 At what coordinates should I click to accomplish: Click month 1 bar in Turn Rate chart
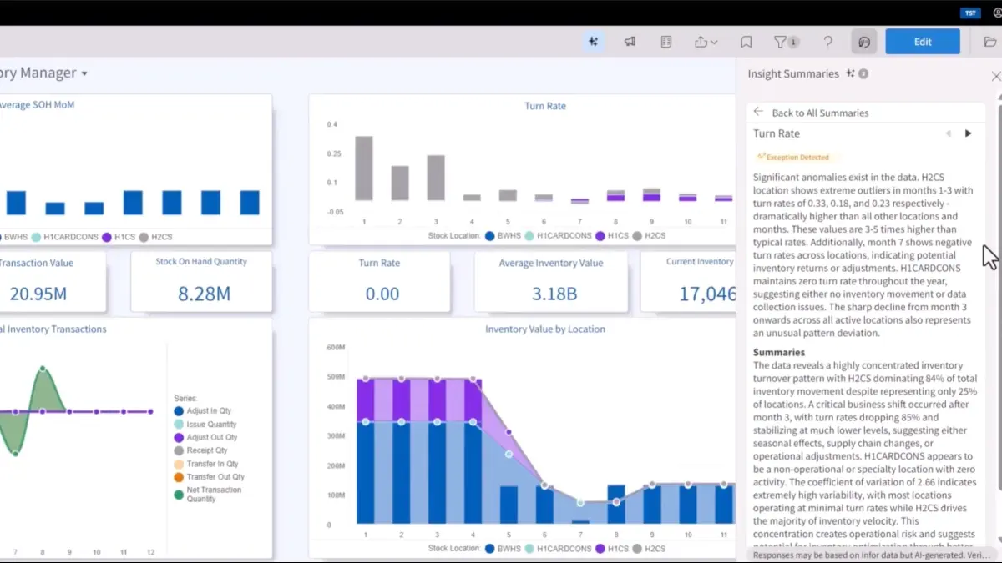click(364, 168)
